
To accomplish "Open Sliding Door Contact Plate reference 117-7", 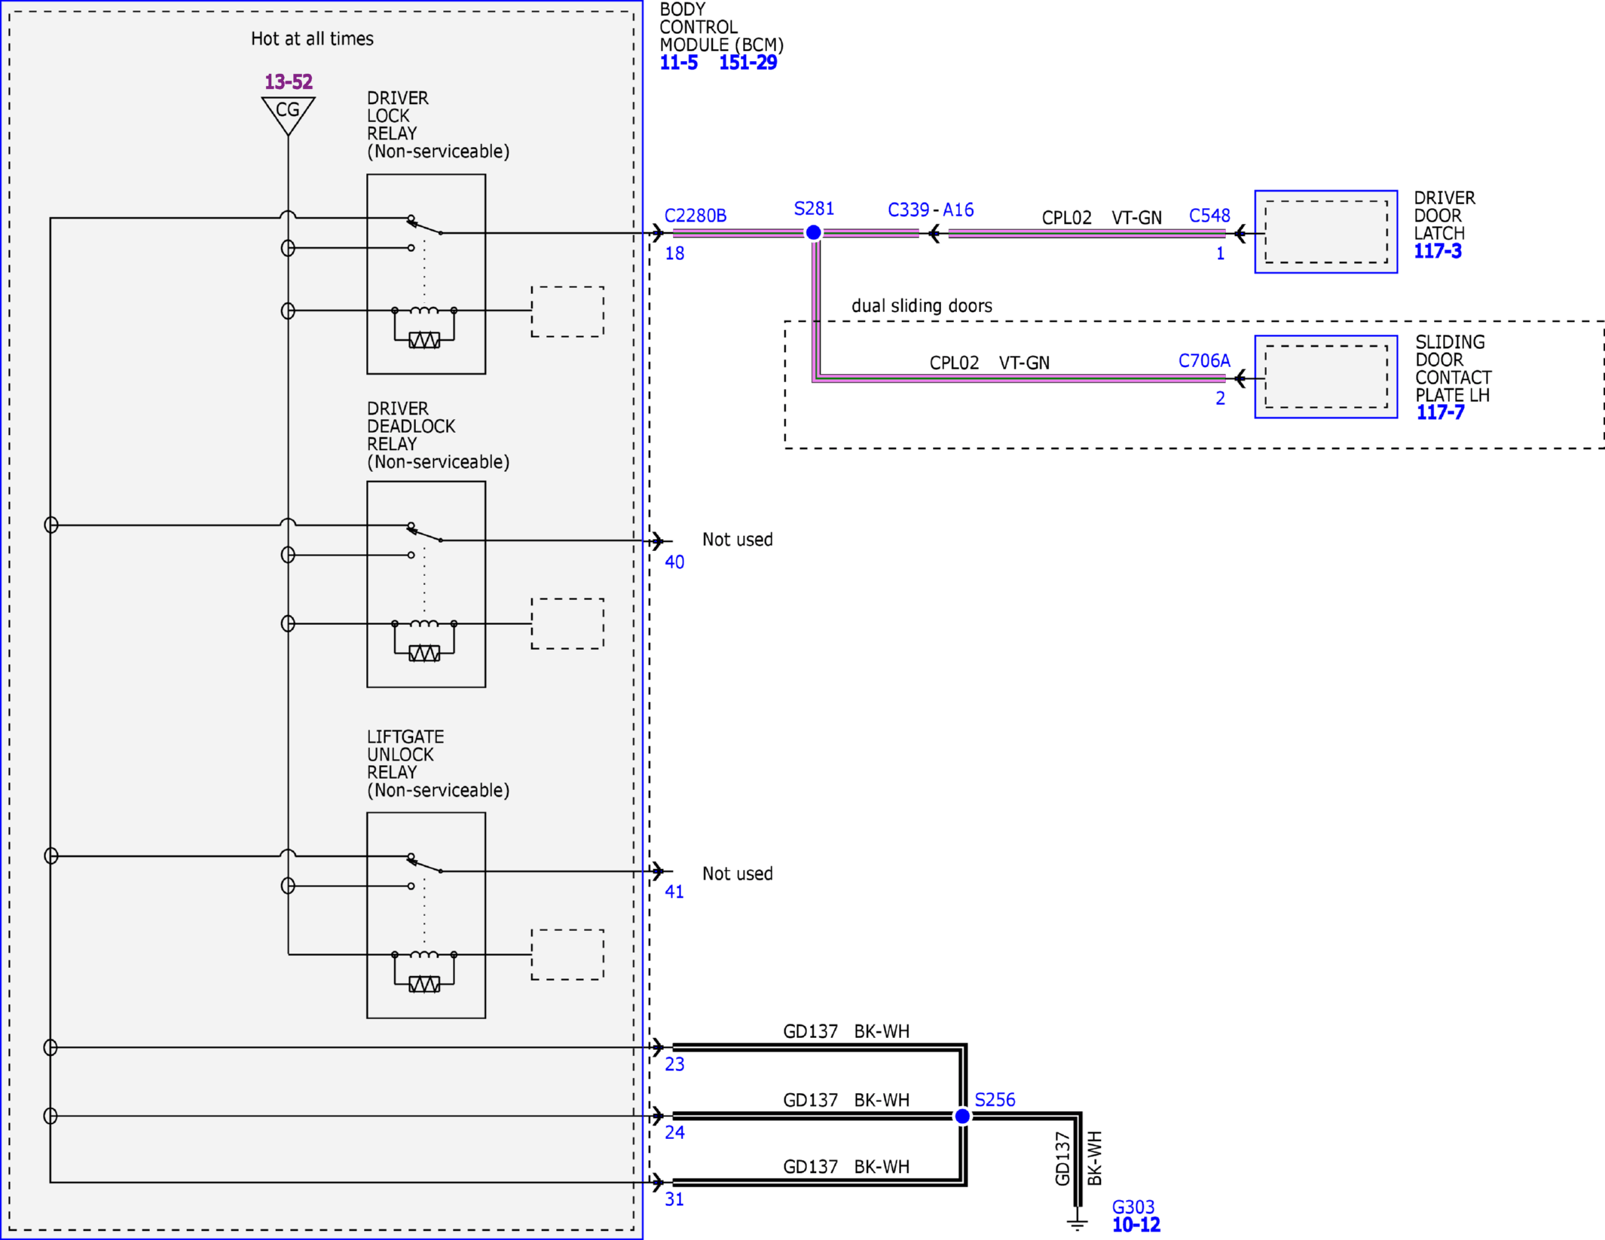I will pos(1440,412).
